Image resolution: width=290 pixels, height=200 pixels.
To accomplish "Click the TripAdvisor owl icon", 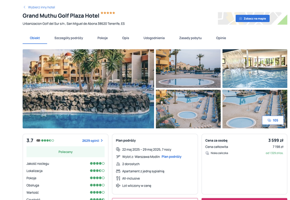I will 38,140.
